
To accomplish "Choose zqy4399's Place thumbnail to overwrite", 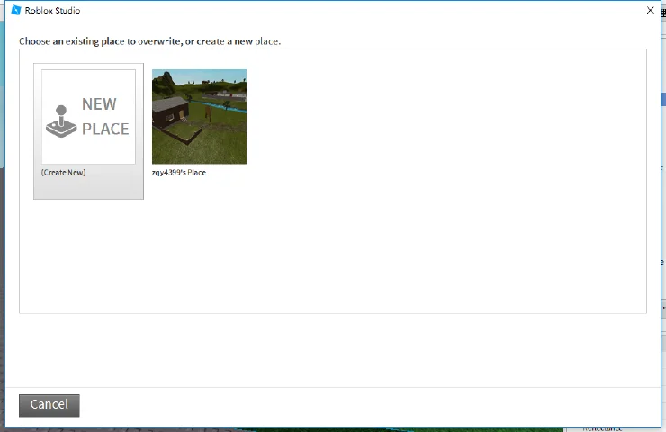I will click(x=199, y=117).
